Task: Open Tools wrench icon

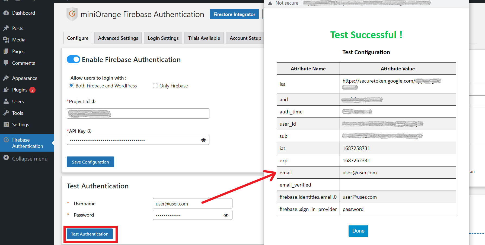Action: click(6, 113)
